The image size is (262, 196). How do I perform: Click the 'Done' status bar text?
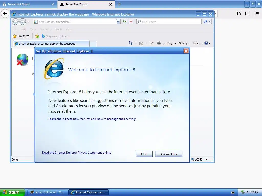[x=15, y=160]
